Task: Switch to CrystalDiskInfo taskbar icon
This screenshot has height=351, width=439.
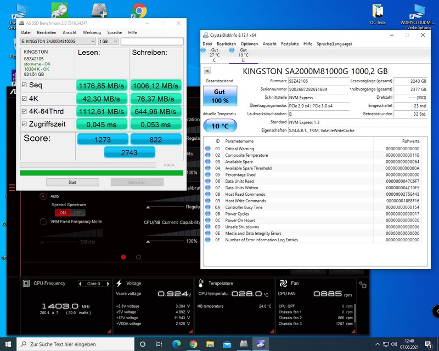Action: tap(260, 344)
